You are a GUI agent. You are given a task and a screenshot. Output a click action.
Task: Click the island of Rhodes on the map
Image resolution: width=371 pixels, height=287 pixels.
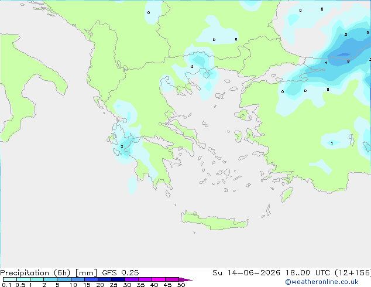tap(287, 194)
